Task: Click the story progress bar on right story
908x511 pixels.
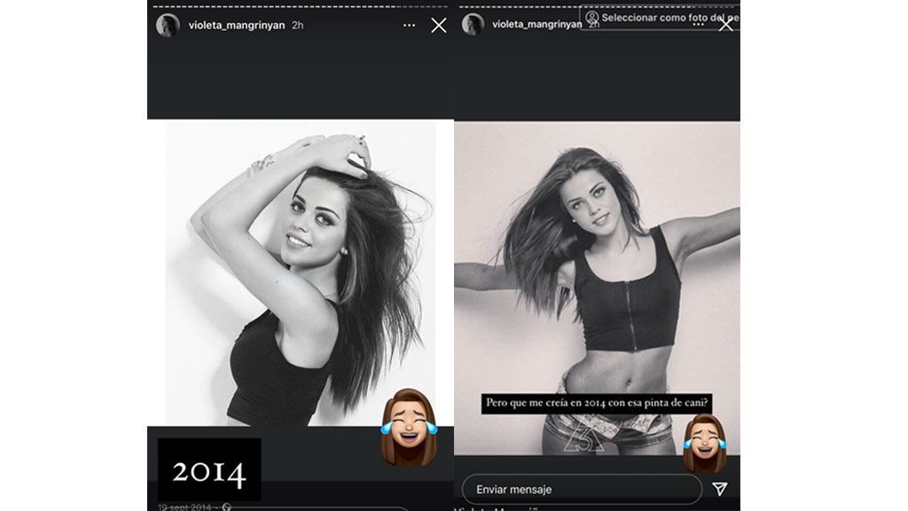Action: (597, 4)
